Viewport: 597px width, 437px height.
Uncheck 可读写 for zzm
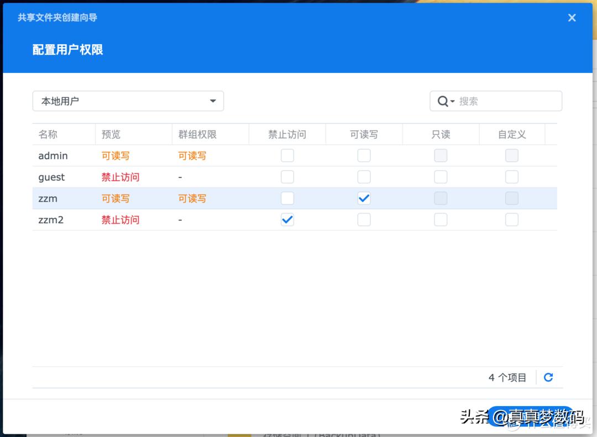(364, 198)
